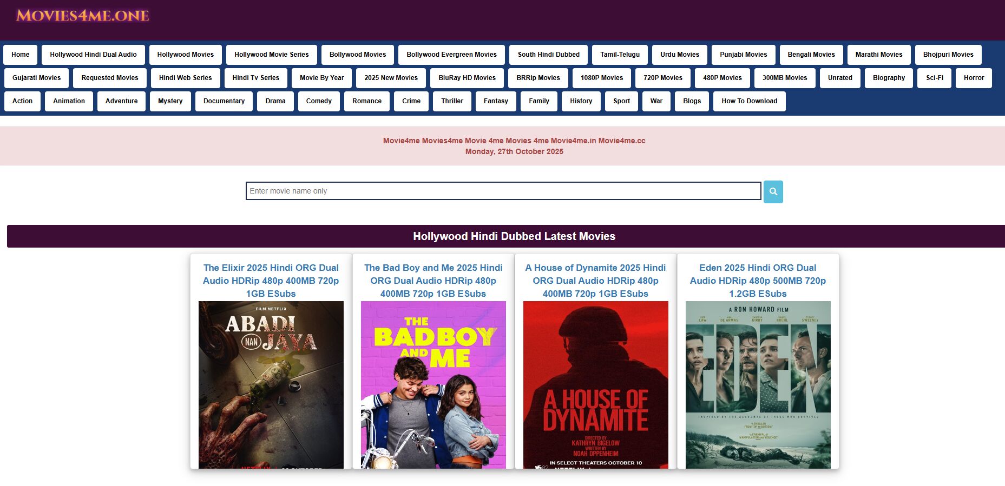This screenshot has height=486, width=1005.
Task: Open War genre
Action: click(656, 101)
